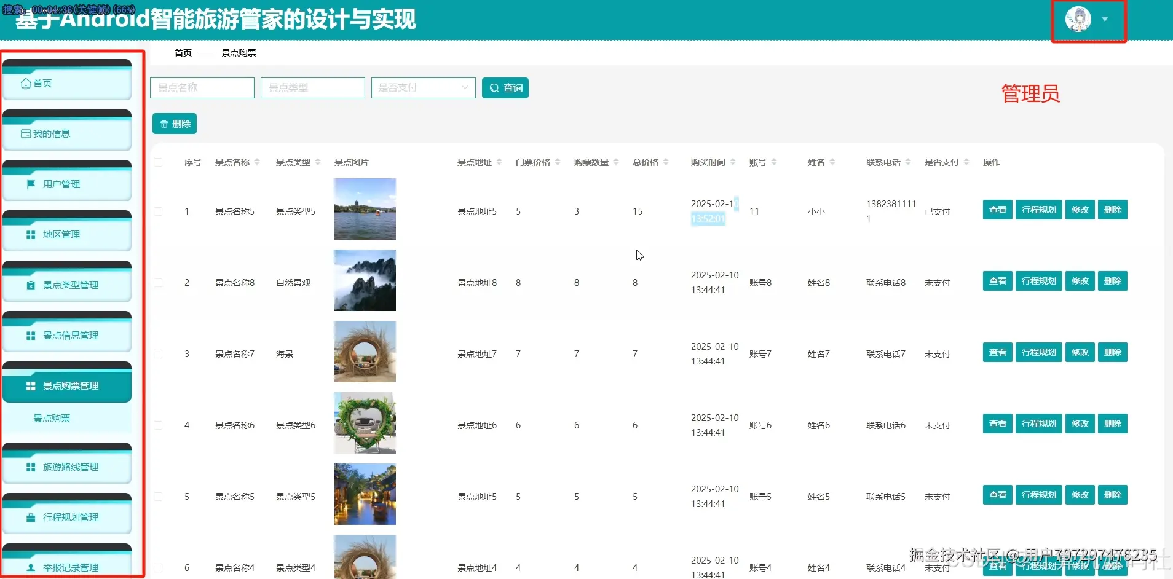This screenshot has height=579, width=1173.
Task: Select the 地区管理 grid icon
Action: pyautogui.click(x=31, y=234)
